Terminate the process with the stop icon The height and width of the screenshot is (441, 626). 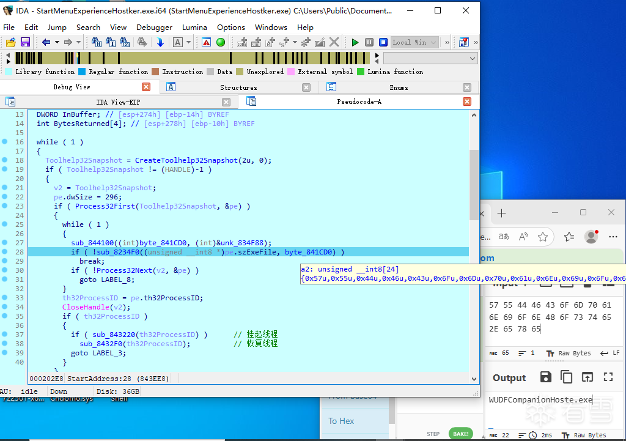pyautogui.click(x=383, y=42)
